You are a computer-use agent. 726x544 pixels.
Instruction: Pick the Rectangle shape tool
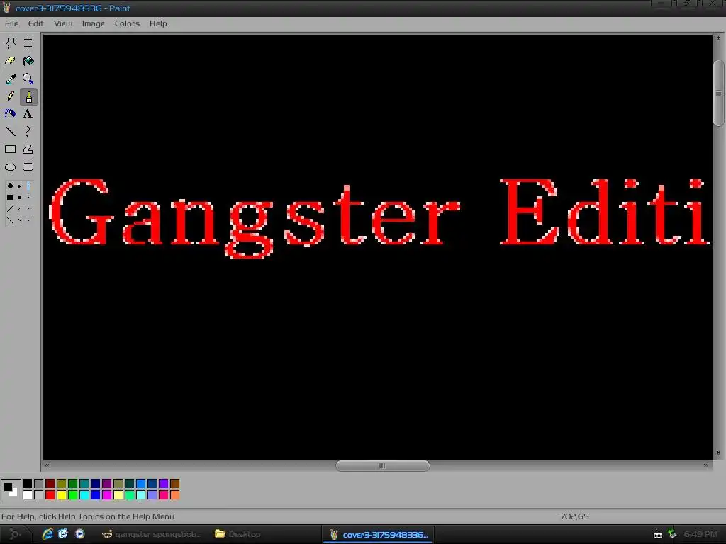click(x=10, y=149)
